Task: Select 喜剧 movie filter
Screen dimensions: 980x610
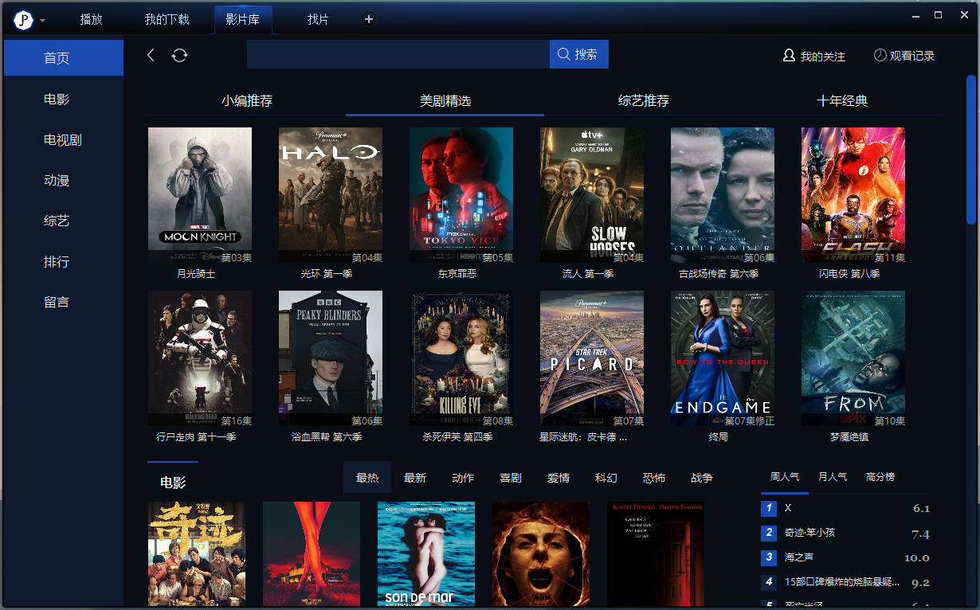Action: (x=511, y=478)
